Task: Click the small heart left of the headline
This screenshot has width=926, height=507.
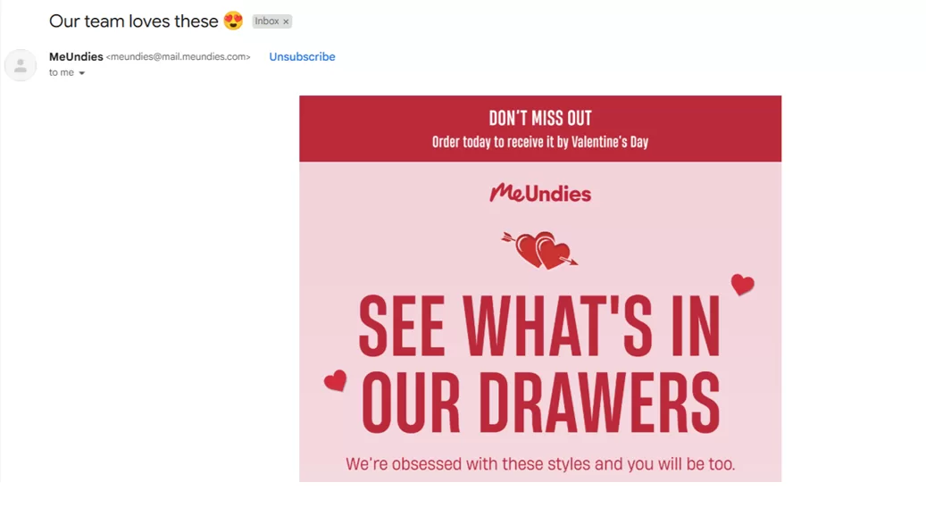Action: (x=335, y=381)
